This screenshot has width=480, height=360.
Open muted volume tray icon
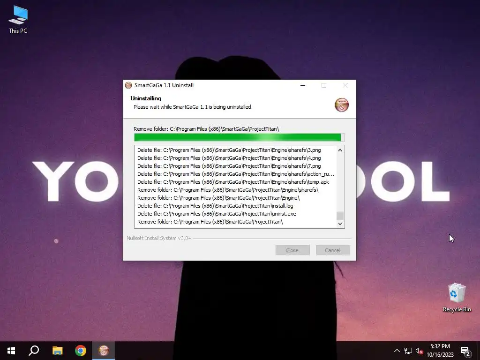click(419, 351)
